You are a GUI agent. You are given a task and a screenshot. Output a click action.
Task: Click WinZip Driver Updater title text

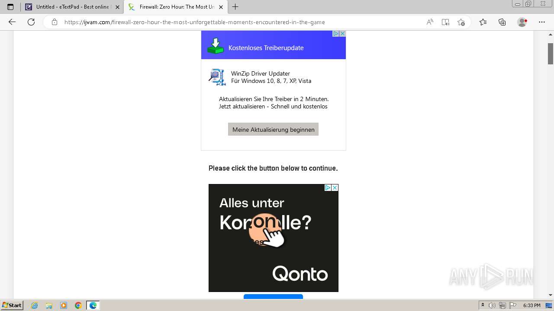click(261, 73)
